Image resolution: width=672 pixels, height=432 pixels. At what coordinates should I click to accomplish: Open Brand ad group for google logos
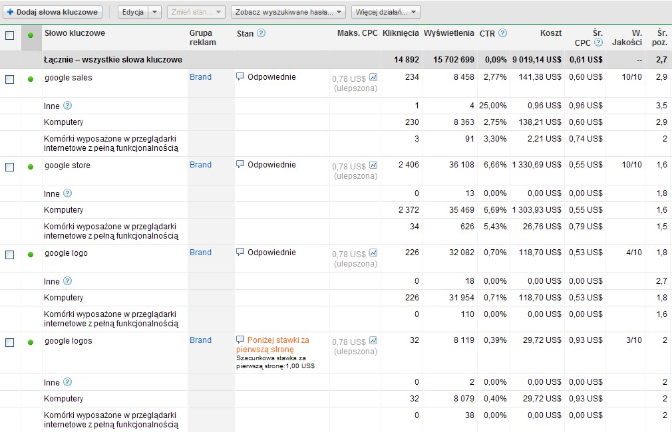pos(200,340)
